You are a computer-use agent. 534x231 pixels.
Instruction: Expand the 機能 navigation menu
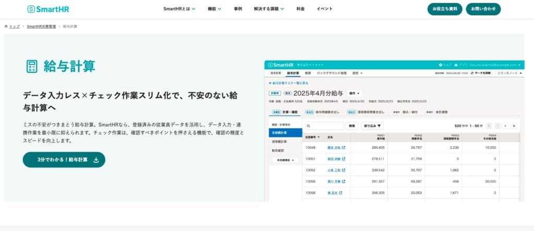[x=214, y=9]
